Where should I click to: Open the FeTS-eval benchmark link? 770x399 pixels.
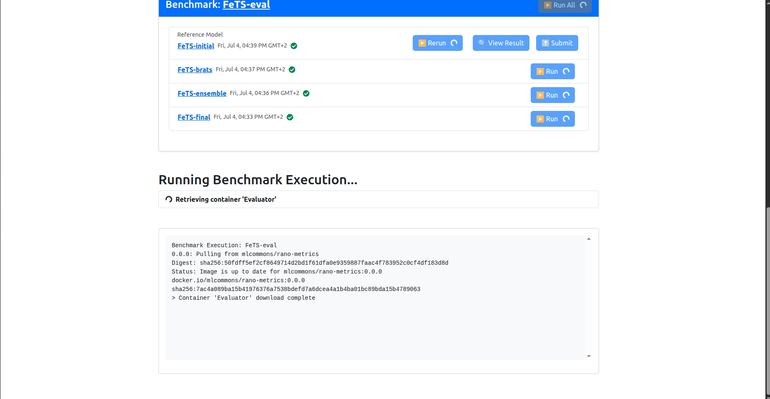pos(246,5)
